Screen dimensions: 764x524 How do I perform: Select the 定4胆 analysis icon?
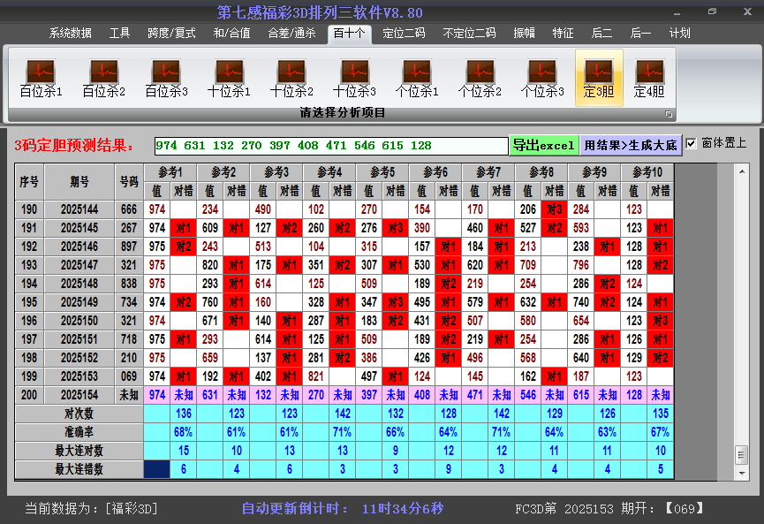click(x=649, y=78)
